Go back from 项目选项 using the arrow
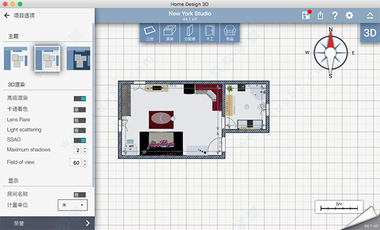 [7, 15]
